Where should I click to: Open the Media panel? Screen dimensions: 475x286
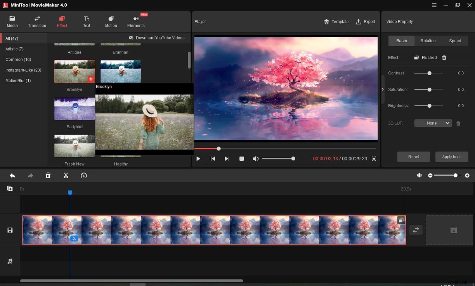click(12, 21)
